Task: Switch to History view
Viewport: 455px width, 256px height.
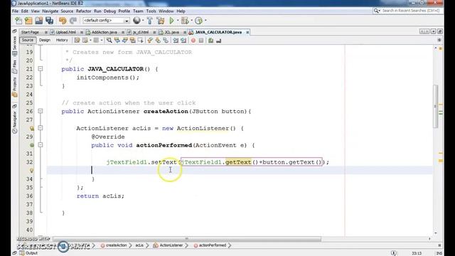Action: click(x=62, y=40)
